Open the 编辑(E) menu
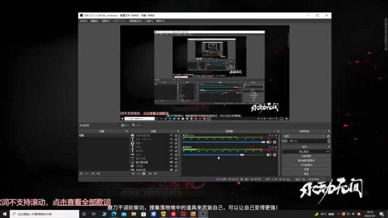This screenshot has height=218, width=388. click(95, 21)
